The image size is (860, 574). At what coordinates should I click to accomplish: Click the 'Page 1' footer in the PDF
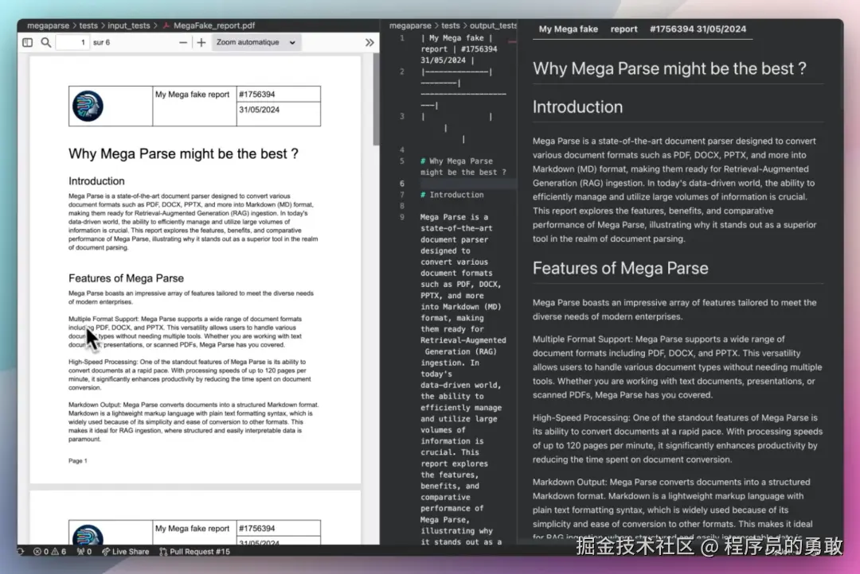78,460
